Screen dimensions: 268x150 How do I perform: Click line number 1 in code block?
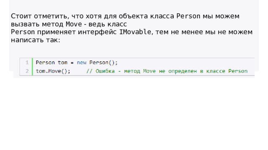click(27, 62)
